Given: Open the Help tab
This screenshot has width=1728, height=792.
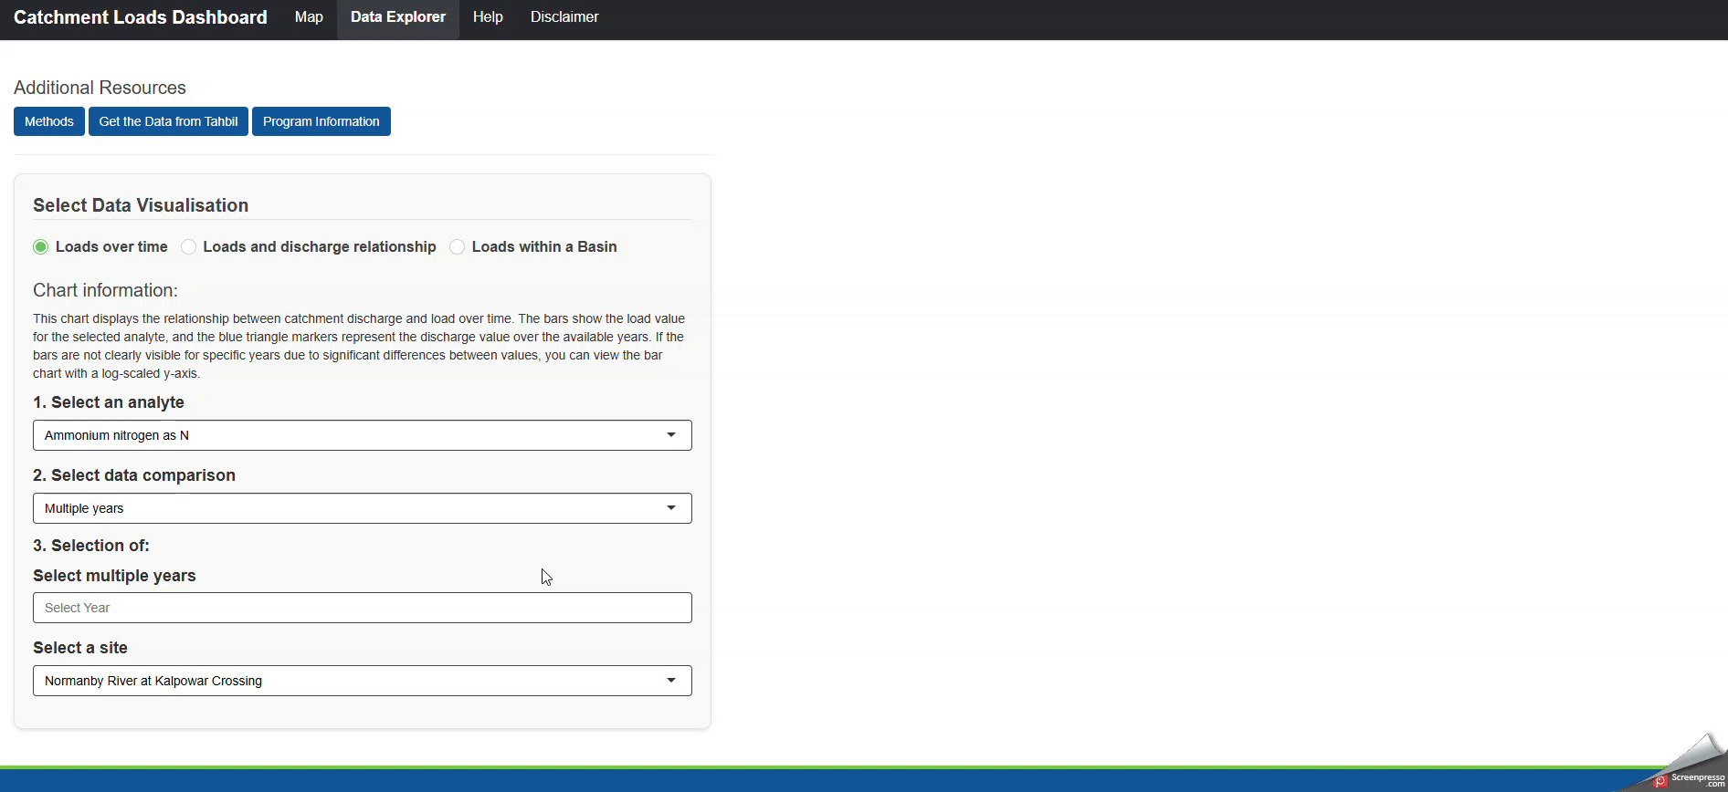Looking at the screenshot, I should (488, 17).
